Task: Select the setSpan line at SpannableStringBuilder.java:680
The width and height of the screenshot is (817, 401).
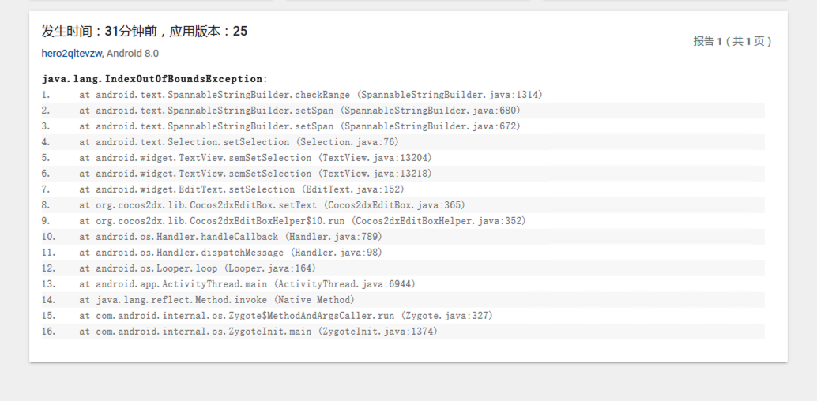Action: click(299, 111)
